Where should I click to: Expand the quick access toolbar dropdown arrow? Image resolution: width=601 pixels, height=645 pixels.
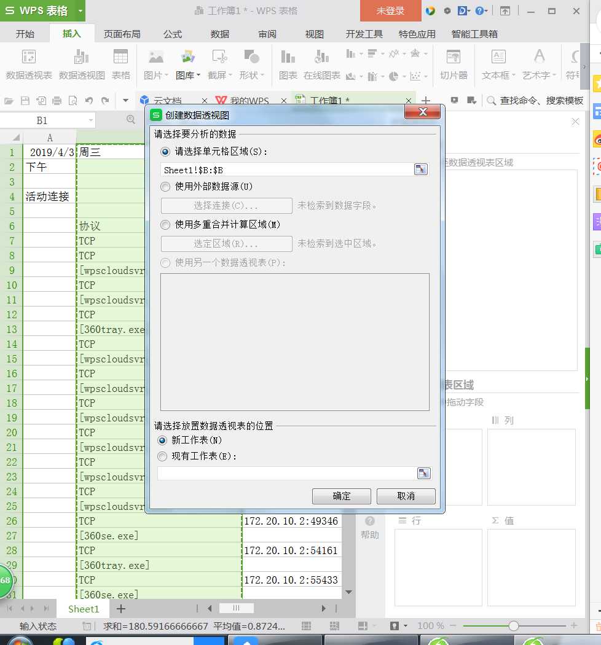[x=125, y=100]
